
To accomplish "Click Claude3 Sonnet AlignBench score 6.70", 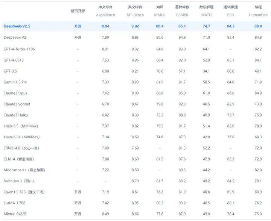I will click(x=105, y=104).
